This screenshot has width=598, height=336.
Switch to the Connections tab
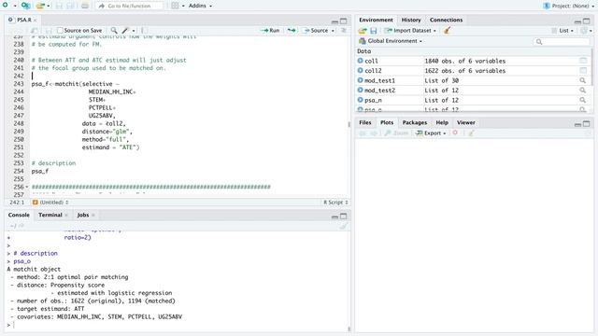coord(446,20)
